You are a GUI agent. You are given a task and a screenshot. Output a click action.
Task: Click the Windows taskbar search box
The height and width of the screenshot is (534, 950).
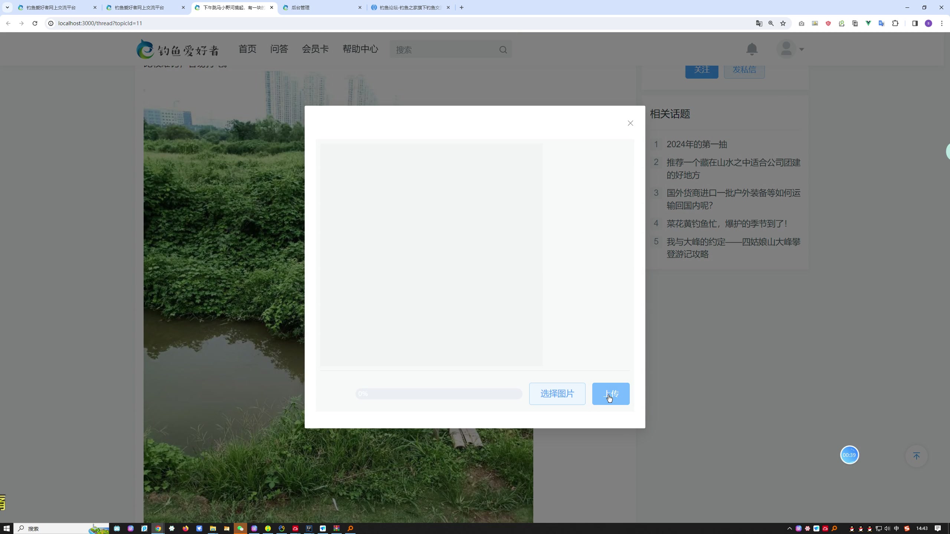pos(61,528)
